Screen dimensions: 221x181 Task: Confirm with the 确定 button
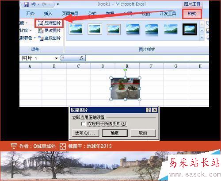(x=115, y=133)
